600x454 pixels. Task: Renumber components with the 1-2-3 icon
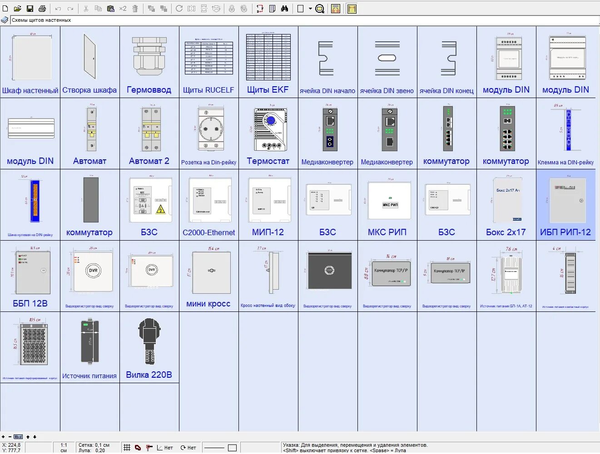point(260,9)
